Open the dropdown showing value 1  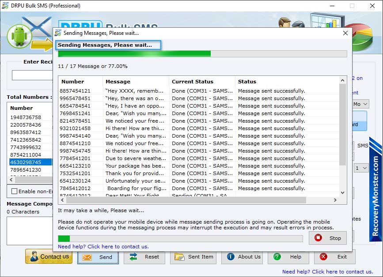(x=361, y=168)
